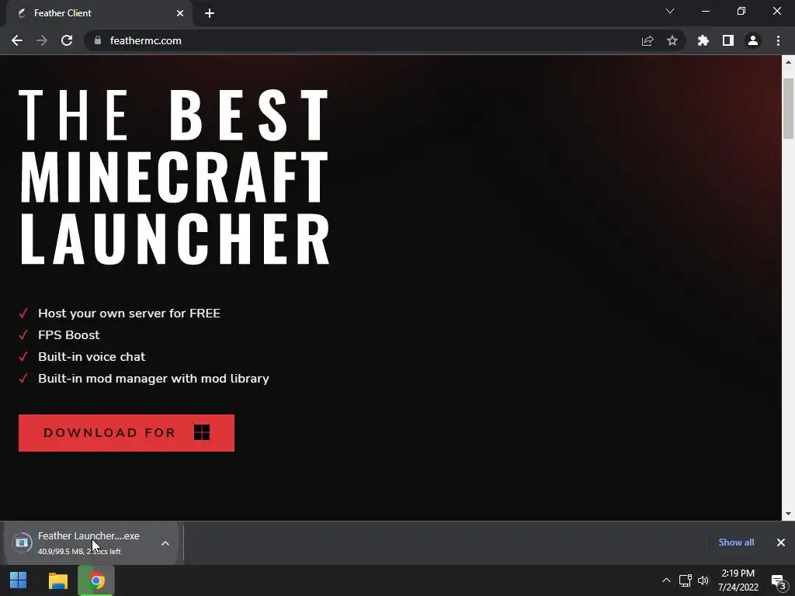The width and height of the screenshot is (795, 596).
Task: Click Show all downloads
Action: click(x=736, y=542)
